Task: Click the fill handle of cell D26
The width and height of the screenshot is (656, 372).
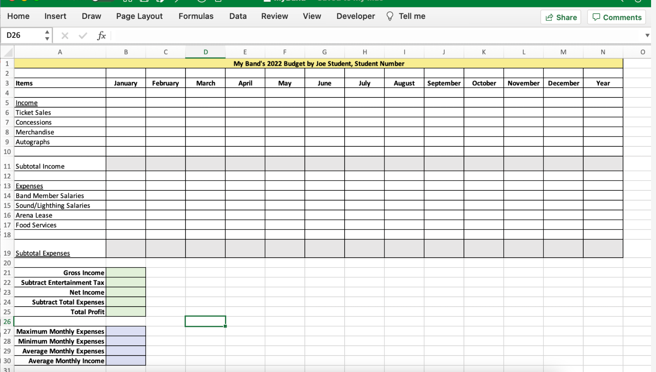Action: point(225,326)
